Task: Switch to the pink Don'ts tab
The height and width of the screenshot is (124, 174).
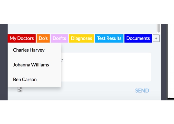Action: [x=59, y=38]
